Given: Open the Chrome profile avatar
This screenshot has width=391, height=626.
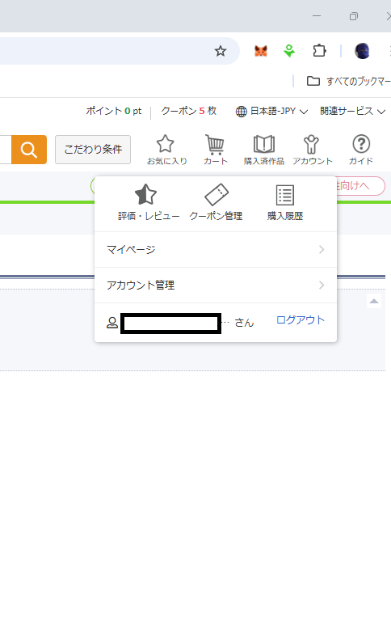Looking at the screenshot, I should point(362,51).
